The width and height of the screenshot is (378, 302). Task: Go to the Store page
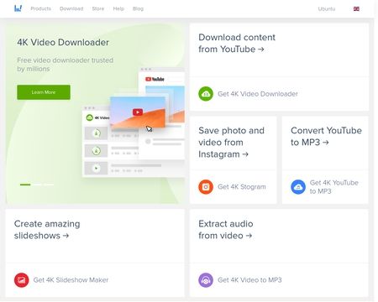point(98,8)
